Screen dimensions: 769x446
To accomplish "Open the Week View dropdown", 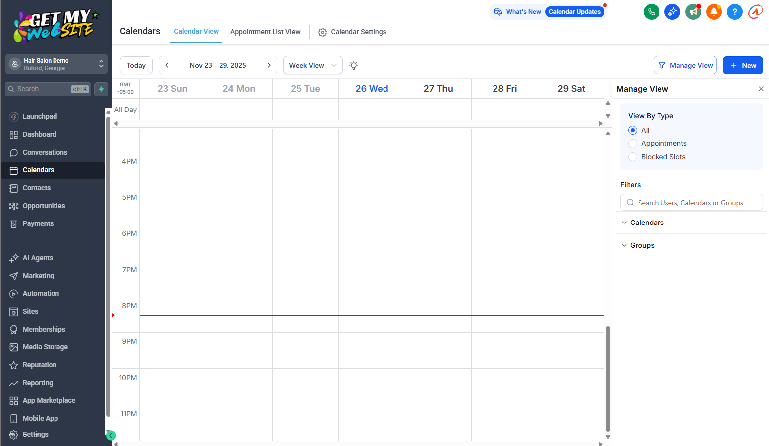I will click(x=313, y=65).
